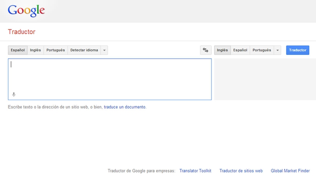Screen dimensions: 316x178
Task: Start voice input with the microphone icon
Action: click(14, 94)
